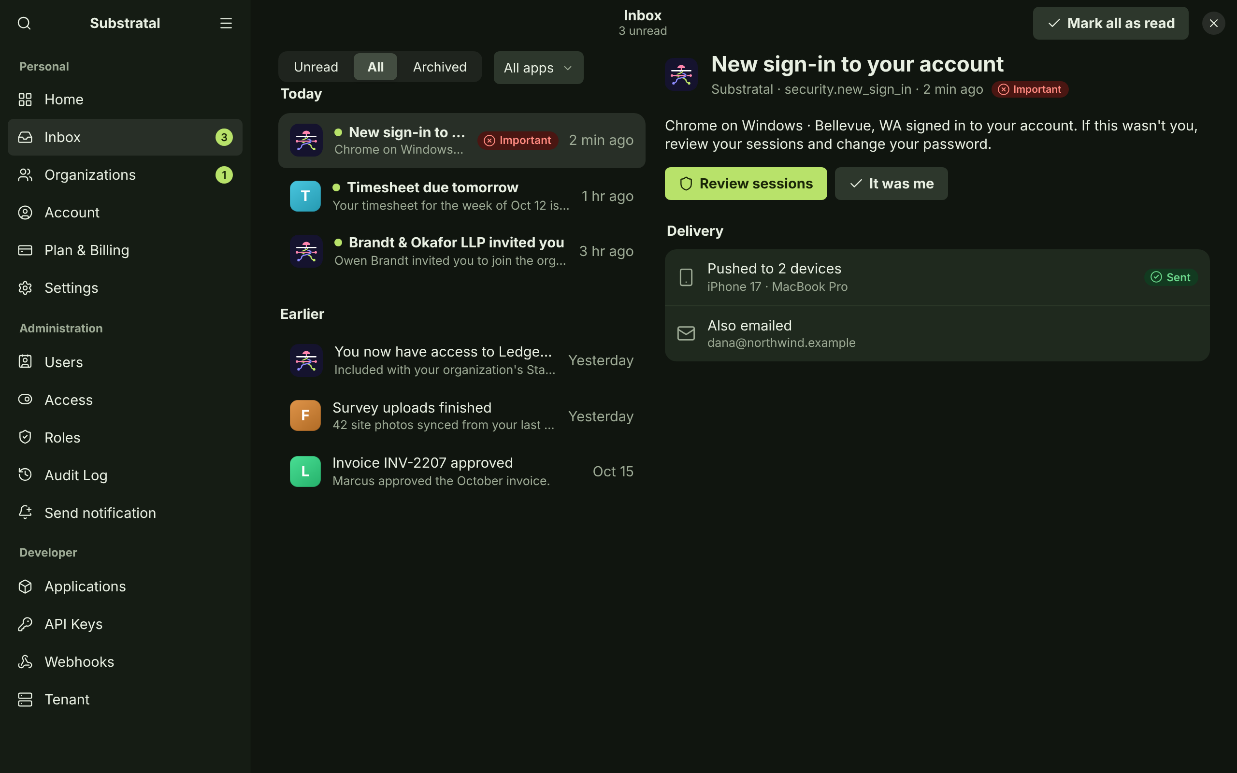
Task: Click Pushed to 2 devices row
Action: [937, 278]
